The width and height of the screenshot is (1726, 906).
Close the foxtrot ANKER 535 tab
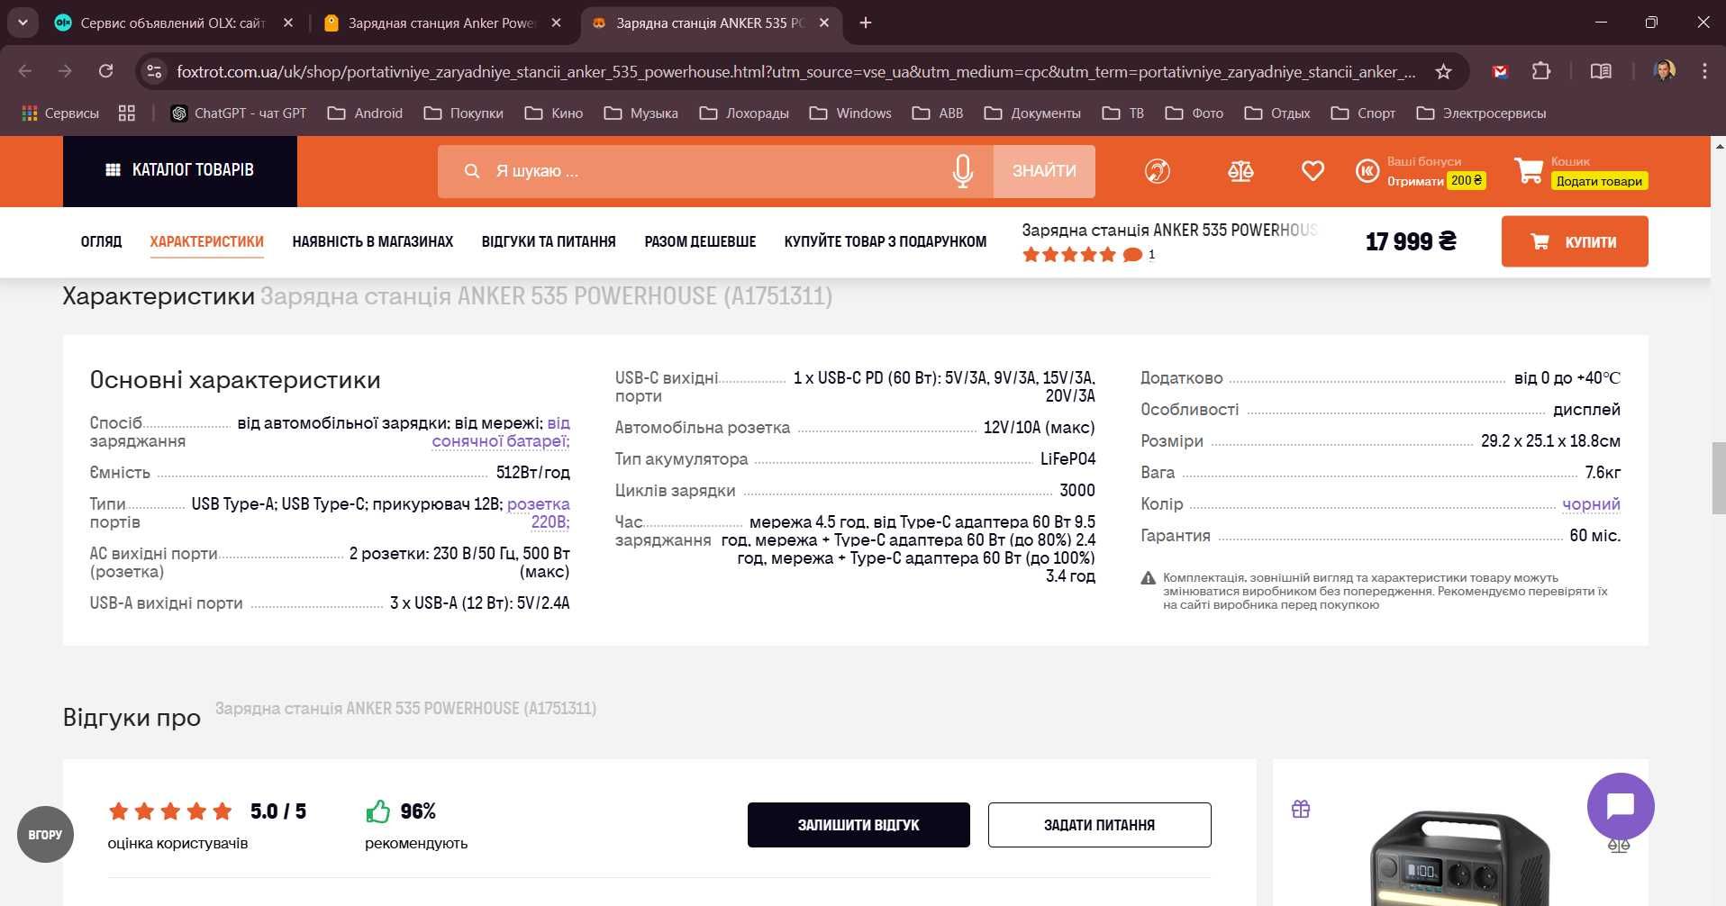(824, 23)
